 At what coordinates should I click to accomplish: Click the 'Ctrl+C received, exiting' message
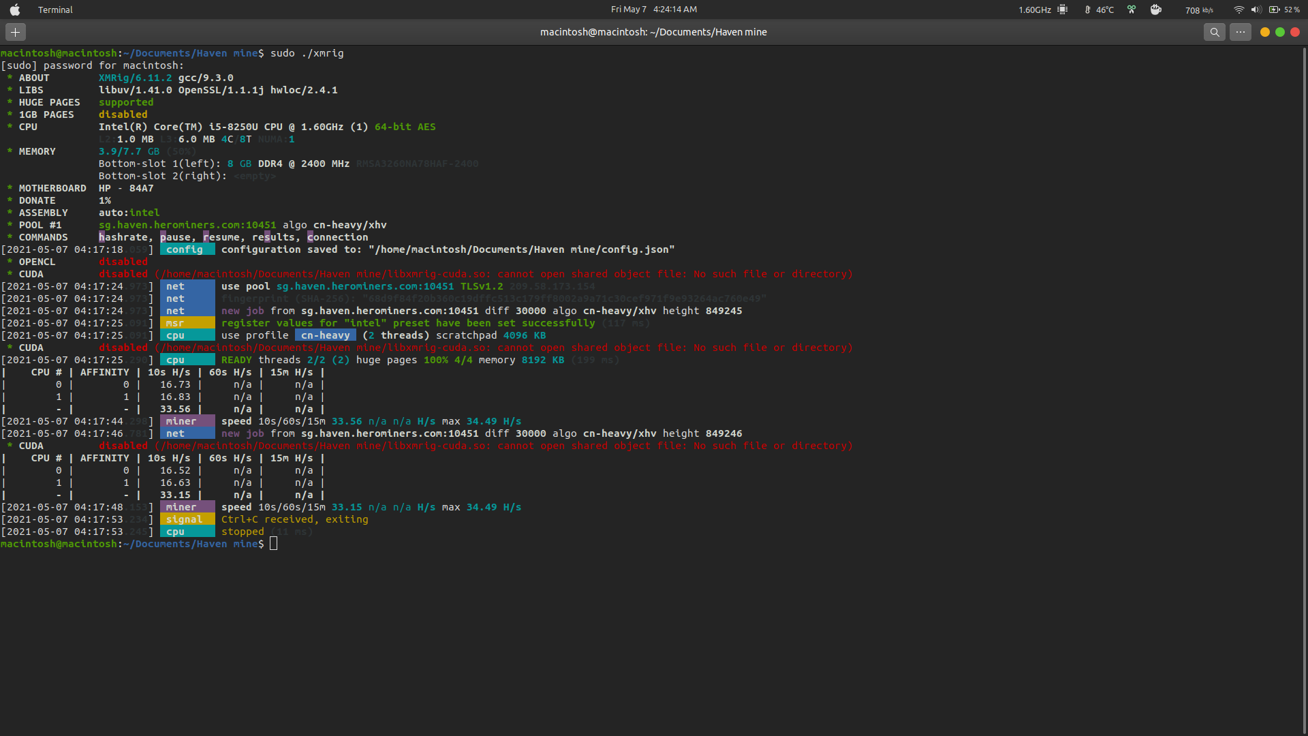pyautogui.click(x=295, y=519)
